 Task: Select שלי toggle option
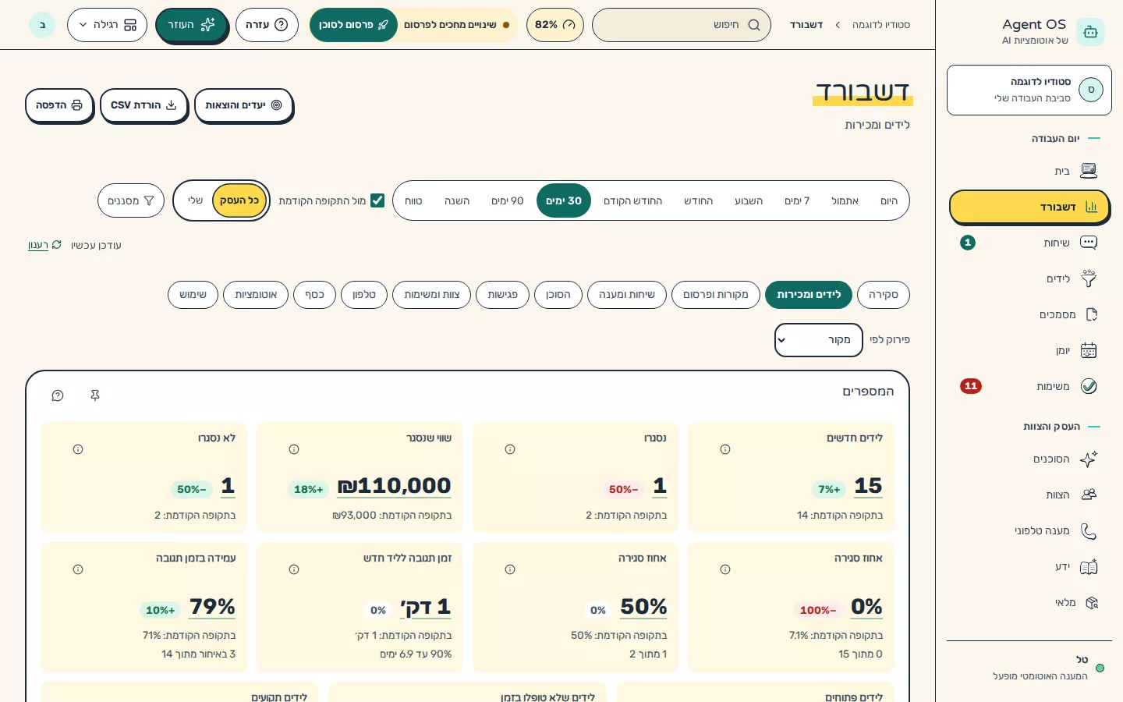point(195,200)
